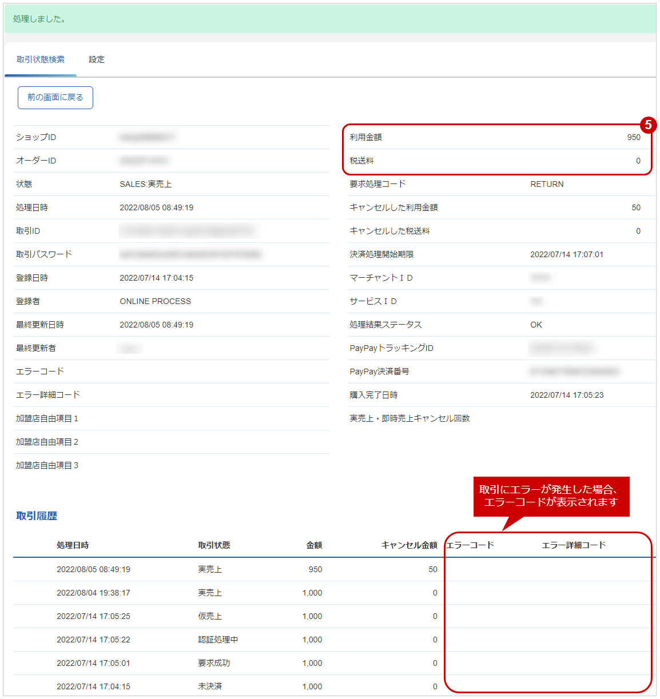Click the エラー詳細コード column header in history table
Viewport: 660px width, 699px height.
(574, 545)
